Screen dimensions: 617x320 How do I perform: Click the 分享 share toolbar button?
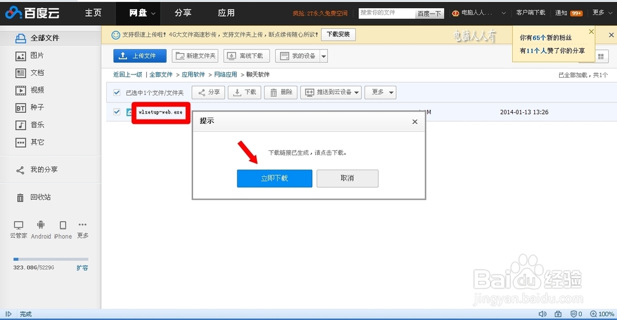tap(209, 92)
